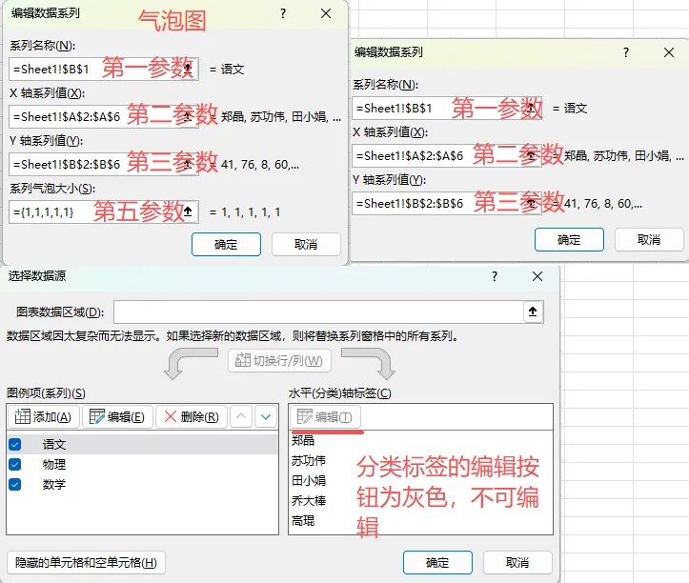Move selected series up
The width and height of the screenshot is (689, 583).
point(241,416)
